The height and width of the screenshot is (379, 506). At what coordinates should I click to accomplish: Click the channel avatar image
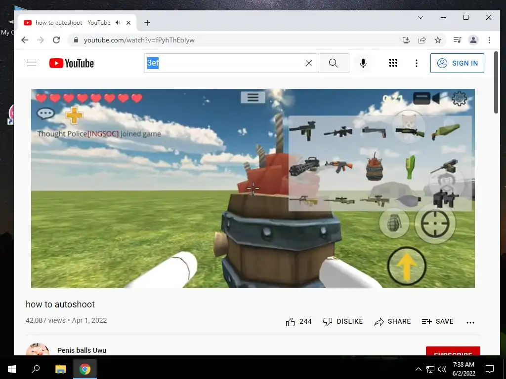click(38, 349)
